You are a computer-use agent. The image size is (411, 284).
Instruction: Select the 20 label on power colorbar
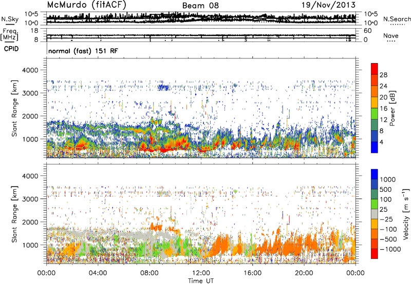tap(383, 97)
